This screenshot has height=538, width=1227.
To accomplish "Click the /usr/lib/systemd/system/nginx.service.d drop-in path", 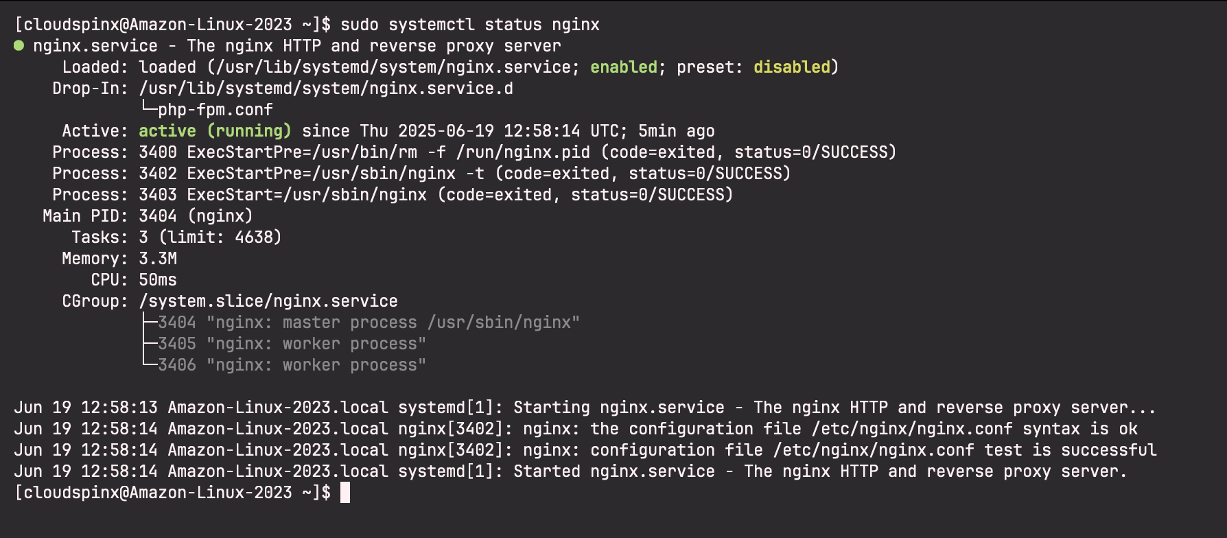I will point(326,89).
